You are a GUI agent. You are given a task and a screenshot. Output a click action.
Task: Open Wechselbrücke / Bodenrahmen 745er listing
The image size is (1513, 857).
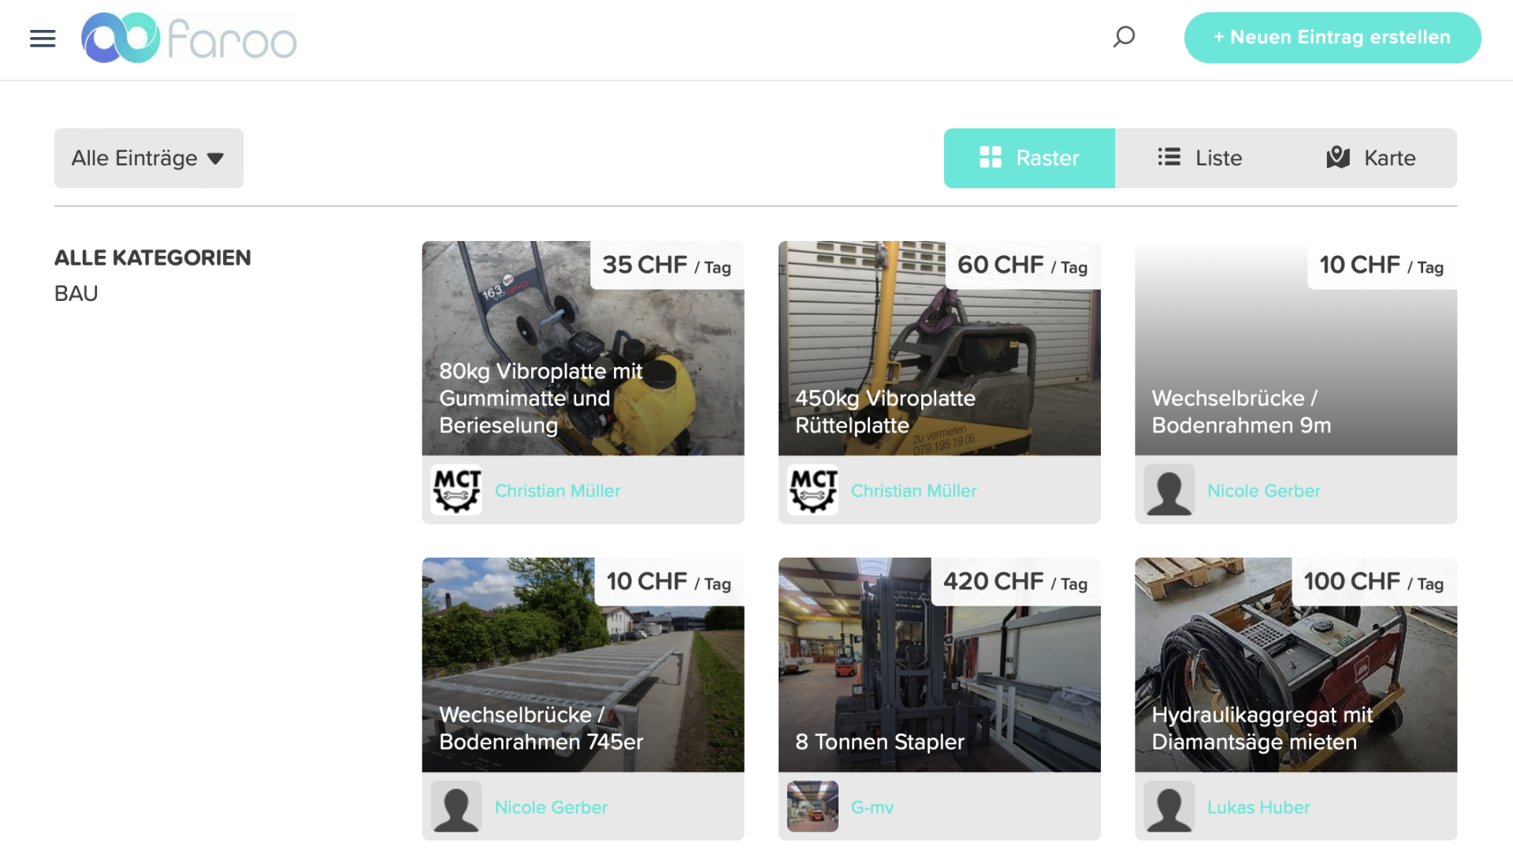click(583, 665)
